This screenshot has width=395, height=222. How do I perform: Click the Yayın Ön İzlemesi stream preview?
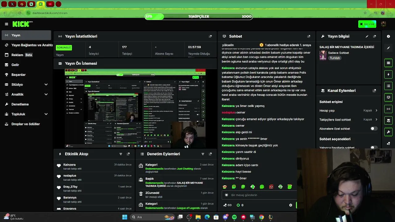135,108
